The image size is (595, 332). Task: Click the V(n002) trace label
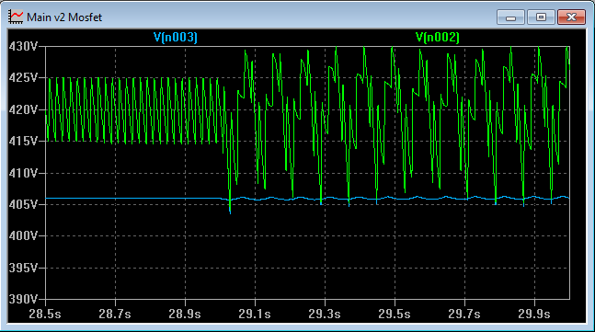coord(438,37)
